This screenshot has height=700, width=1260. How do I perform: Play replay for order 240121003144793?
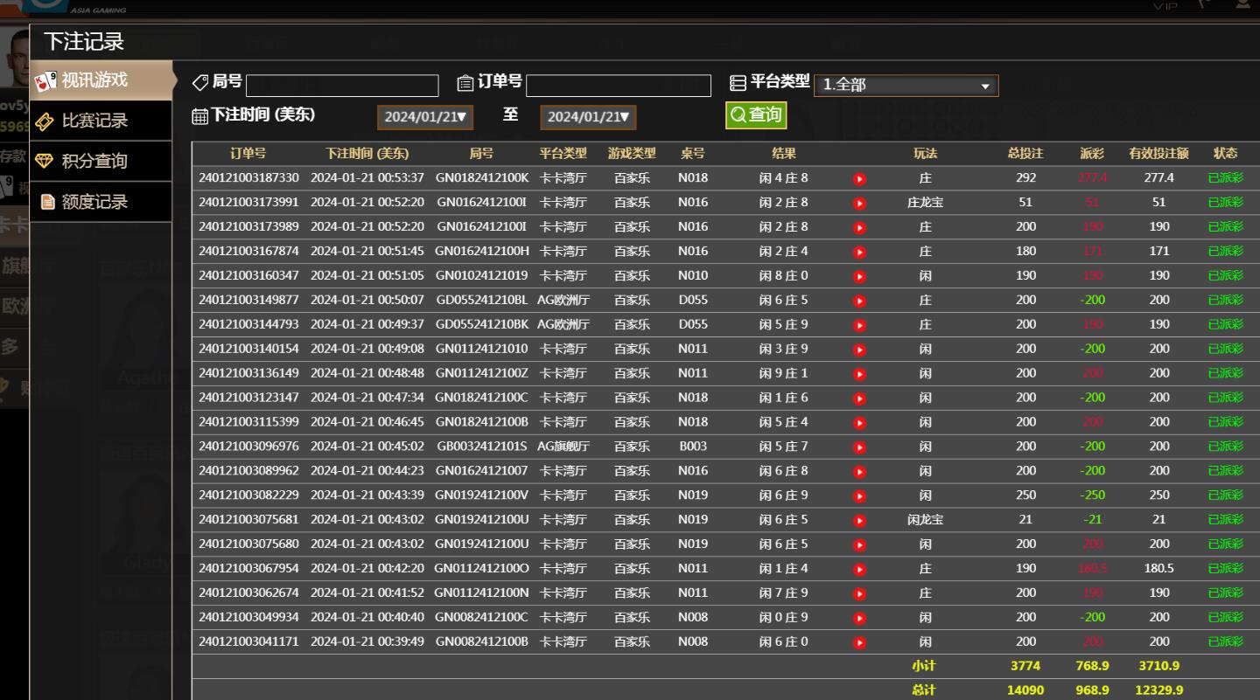[x=859, y=325]
